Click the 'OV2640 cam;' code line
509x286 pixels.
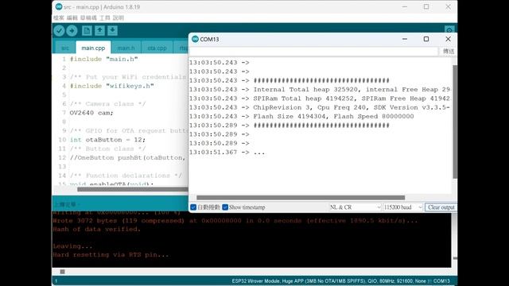91,113
